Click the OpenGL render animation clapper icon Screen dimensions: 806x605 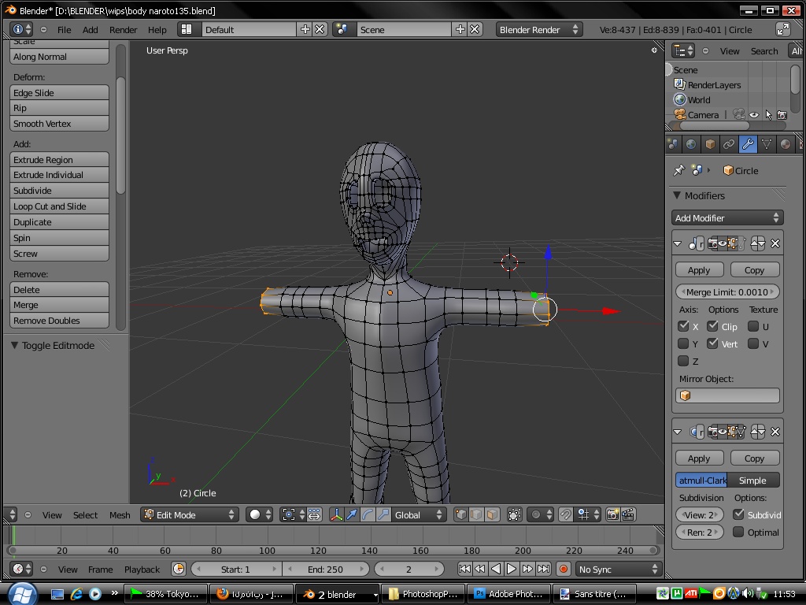tap(628, 515)
